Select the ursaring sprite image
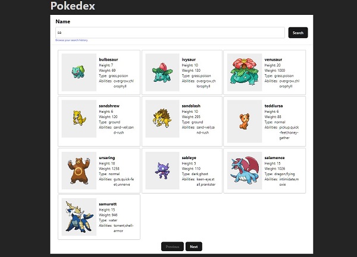 [79, 170]
